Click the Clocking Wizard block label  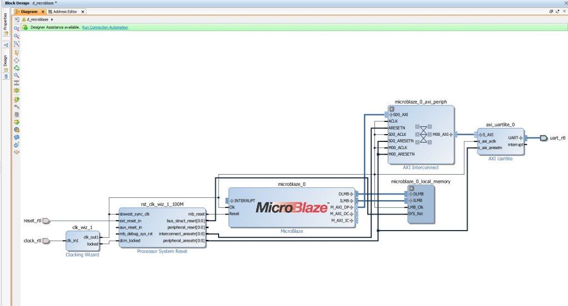pyautogui.click(x=82, y=254)
